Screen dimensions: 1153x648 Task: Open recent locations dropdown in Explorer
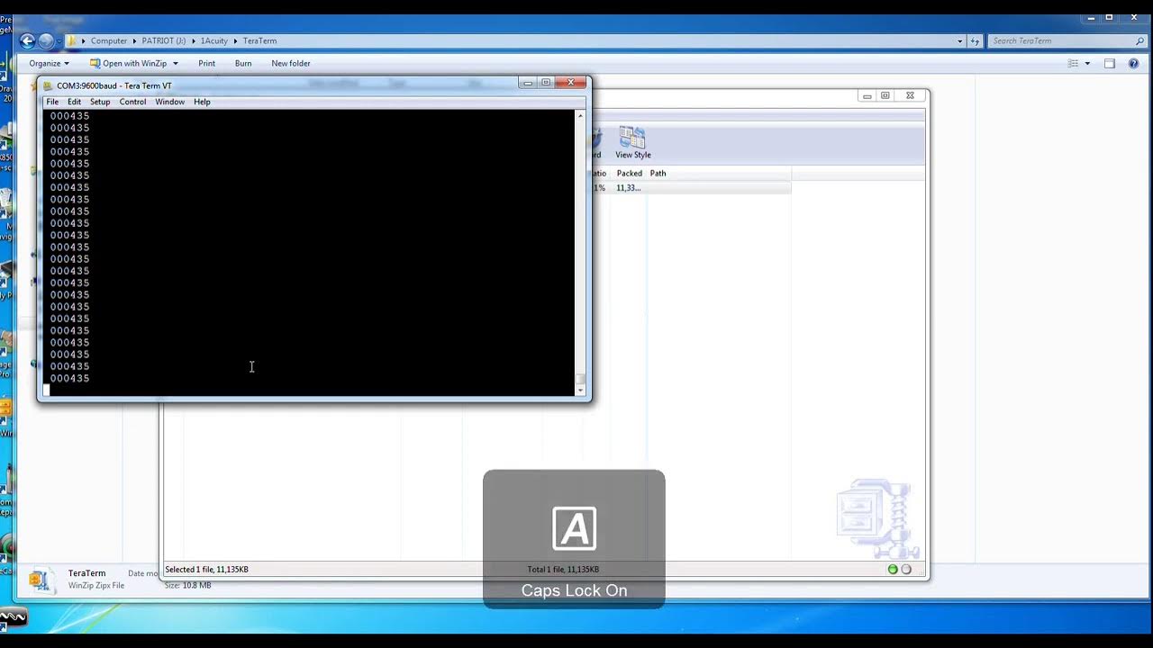tap(59, 41)
